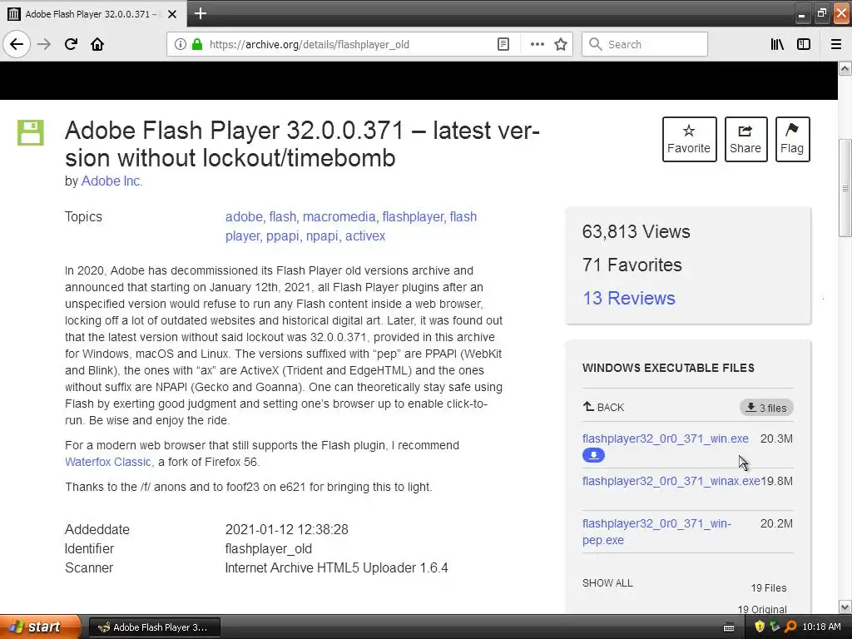Click the on-screen keyboard tray icon
852x639 pixels.
(729, 627)
